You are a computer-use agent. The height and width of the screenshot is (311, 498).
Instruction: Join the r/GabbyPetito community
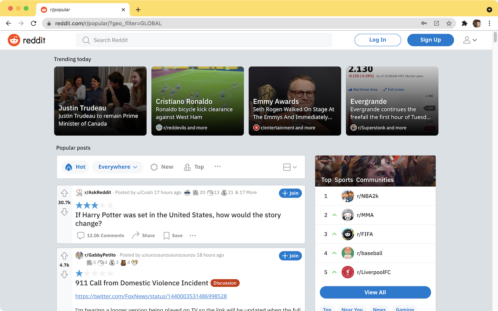(x=290, y=256)
